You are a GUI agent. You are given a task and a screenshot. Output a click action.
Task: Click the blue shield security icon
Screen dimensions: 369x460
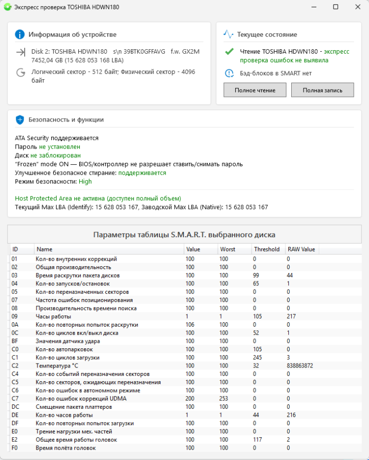pyautogui.click(x=20, y=120)
